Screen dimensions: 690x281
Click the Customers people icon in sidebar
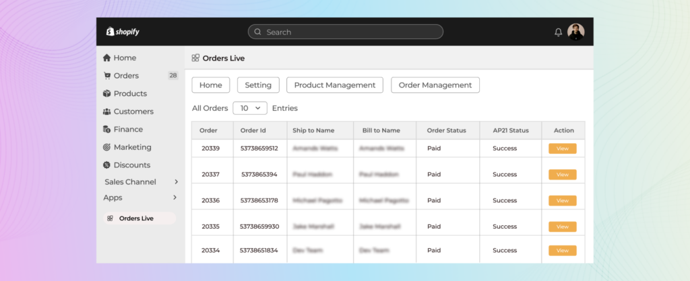click(106, 112)
